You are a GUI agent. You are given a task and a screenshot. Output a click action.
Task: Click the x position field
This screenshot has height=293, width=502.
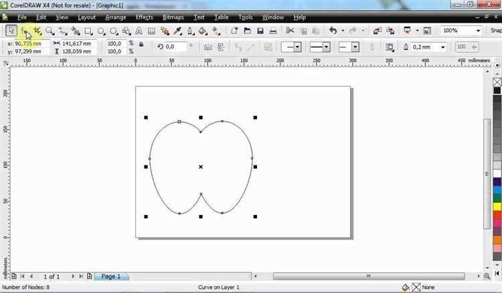point(32,43)
